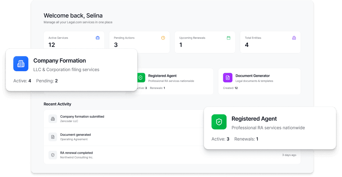Open the Total Entities count of 4

pos(247,45)
